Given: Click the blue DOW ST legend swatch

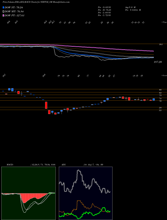Looking at the screenshot, I should (x=3, y=8).
